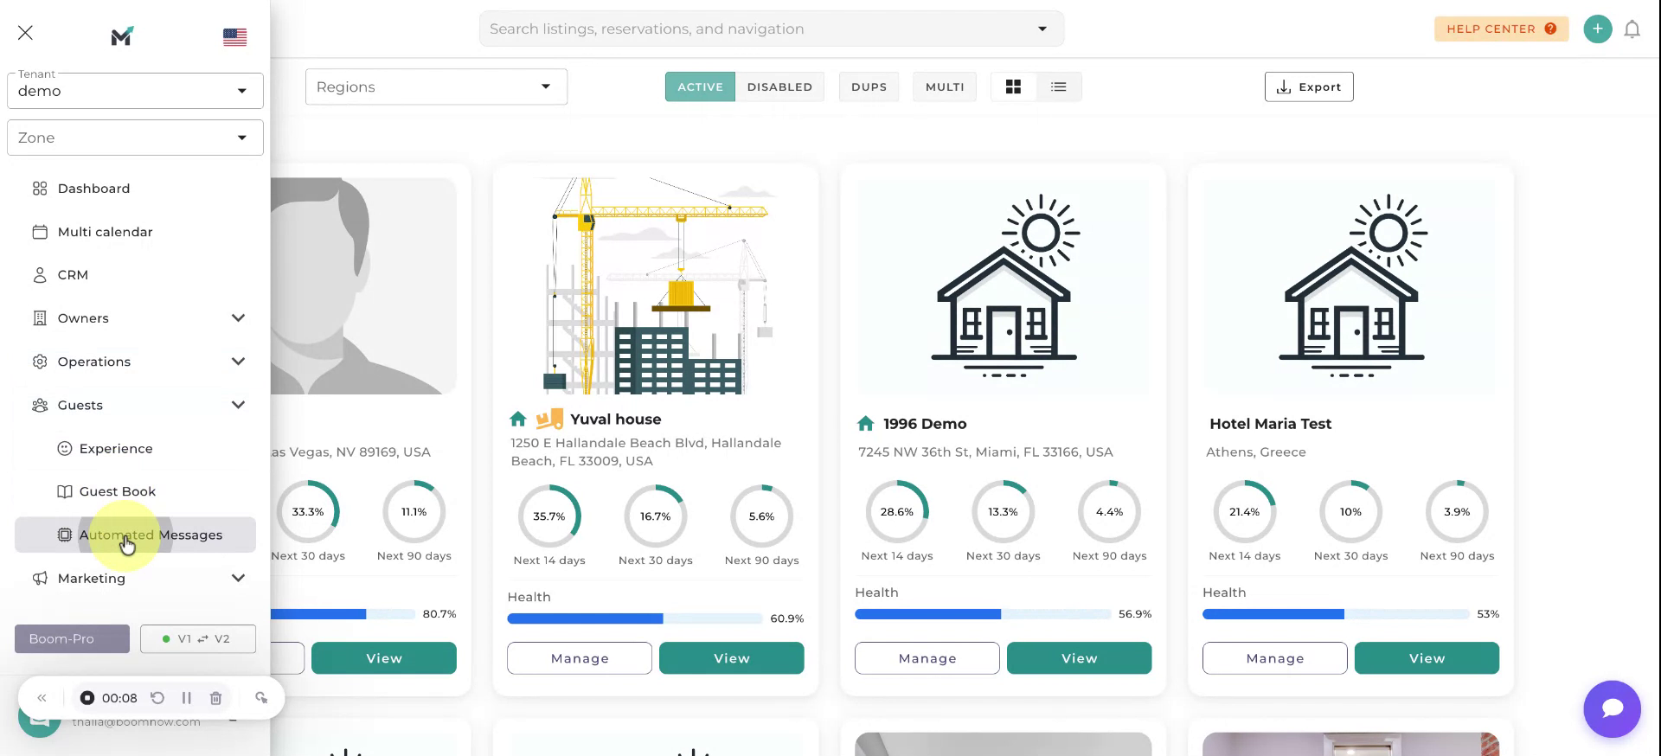
Task: Close the sidebar with X icon
Action: coord(25,33)
